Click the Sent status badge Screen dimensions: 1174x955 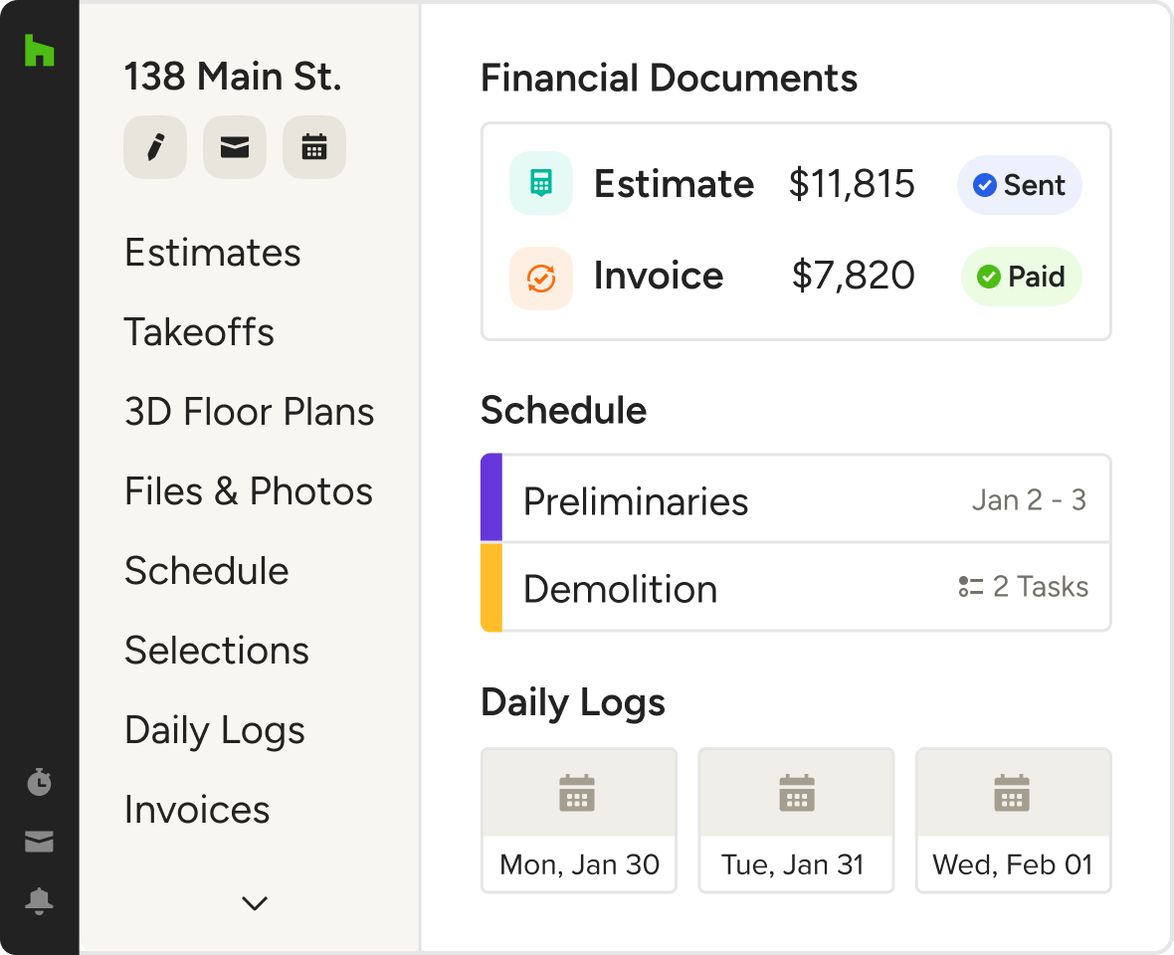[1019, 185]
